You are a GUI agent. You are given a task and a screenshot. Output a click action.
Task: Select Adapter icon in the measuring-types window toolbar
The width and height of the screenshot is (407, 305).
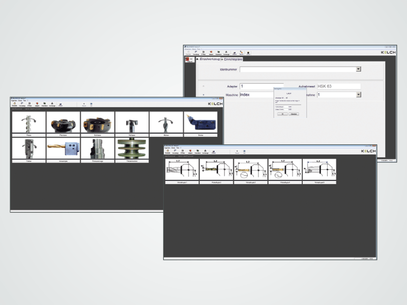coord(190,151)
